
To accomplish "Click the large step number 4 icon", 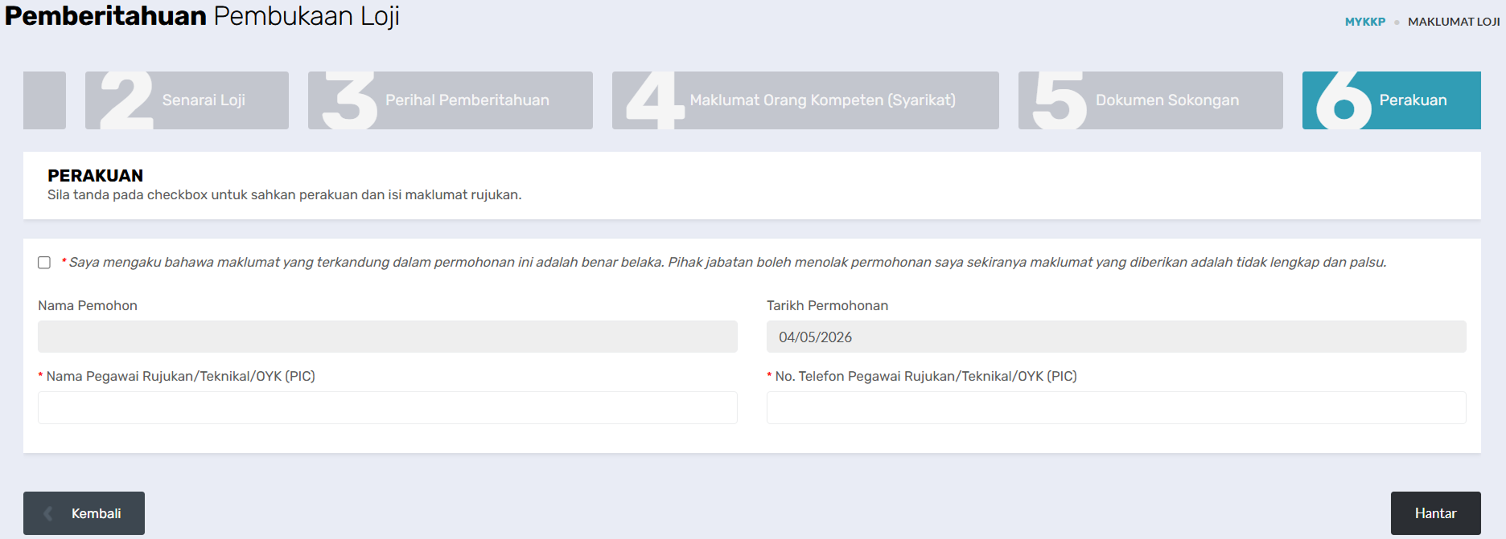I will point(655,100).
